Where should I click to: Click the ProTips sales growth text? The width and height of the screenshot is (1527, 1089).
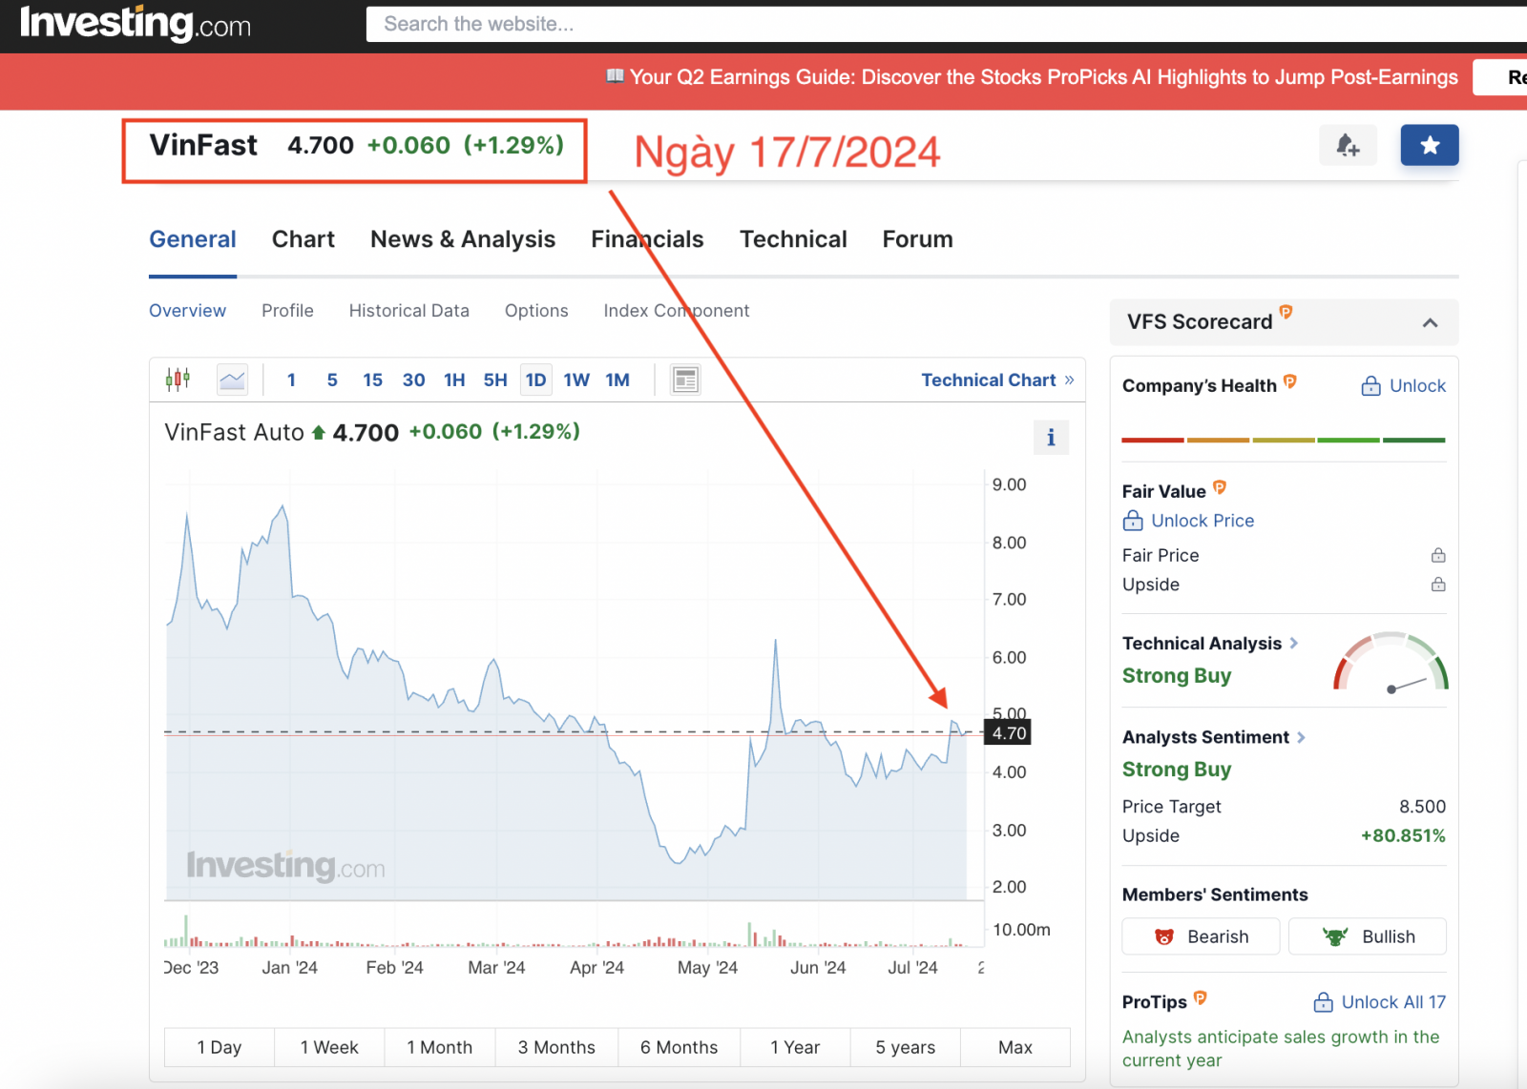(1281, 1048)
